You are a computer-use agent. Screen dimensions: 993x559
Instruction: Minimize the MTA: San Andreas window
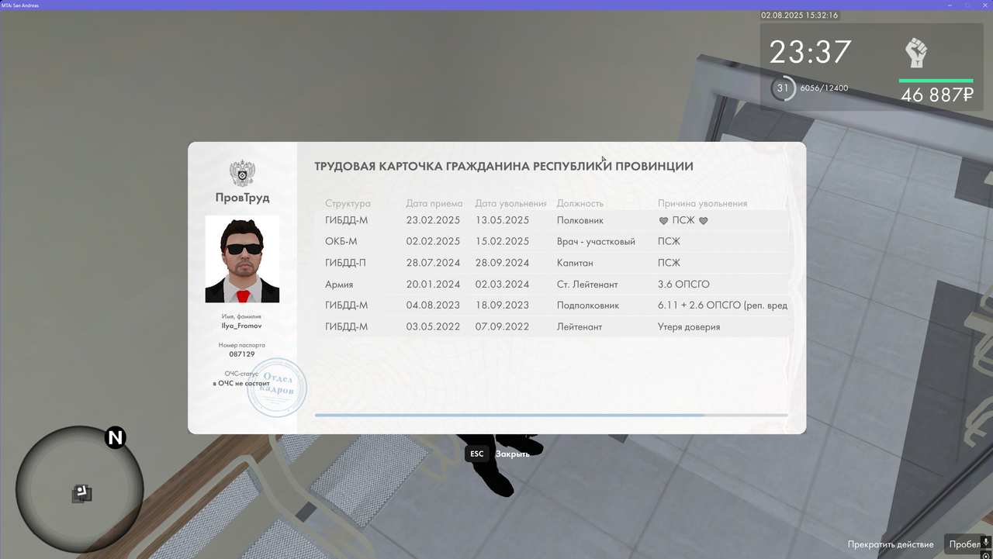pos(949,5)
